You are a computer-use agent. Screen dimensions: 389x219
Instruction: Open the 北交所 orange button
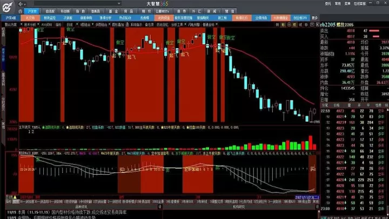coord(30,18)
